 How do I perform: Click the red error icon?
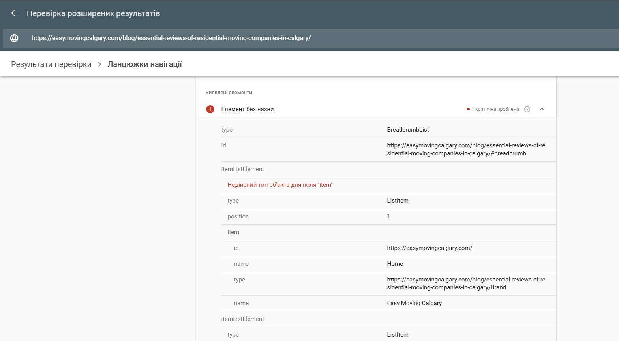click(x=210, y=109)
